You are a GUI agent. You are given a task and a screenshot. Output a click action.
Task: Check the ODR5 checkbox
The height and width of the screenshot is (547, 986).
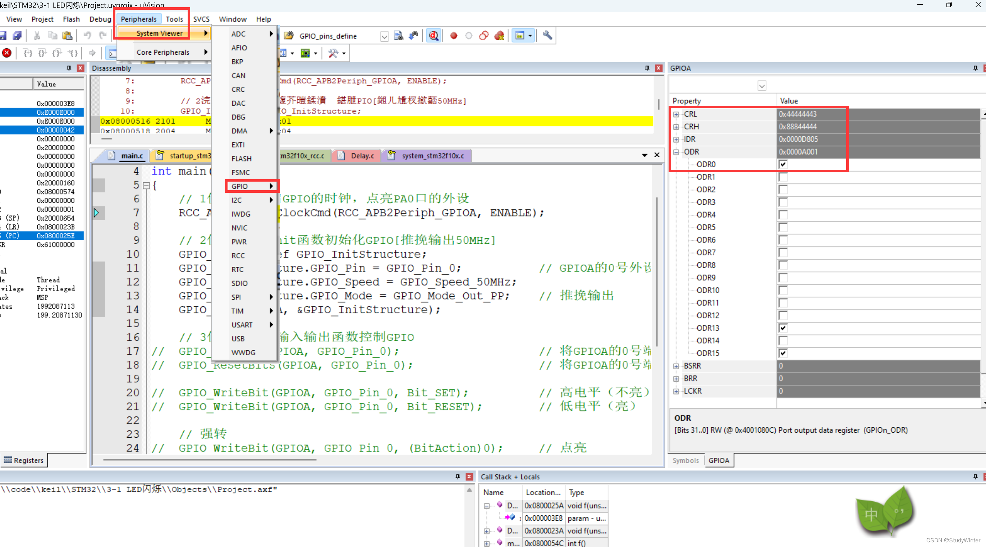(x=783, y=227)
